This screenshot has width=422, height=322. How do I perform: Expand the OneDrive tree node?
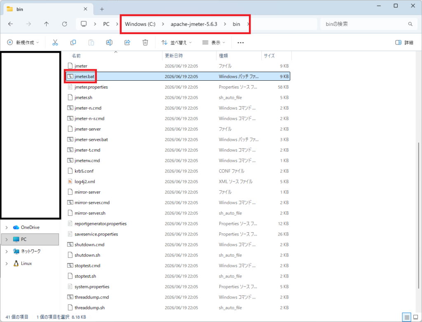[x=7, y=228]
